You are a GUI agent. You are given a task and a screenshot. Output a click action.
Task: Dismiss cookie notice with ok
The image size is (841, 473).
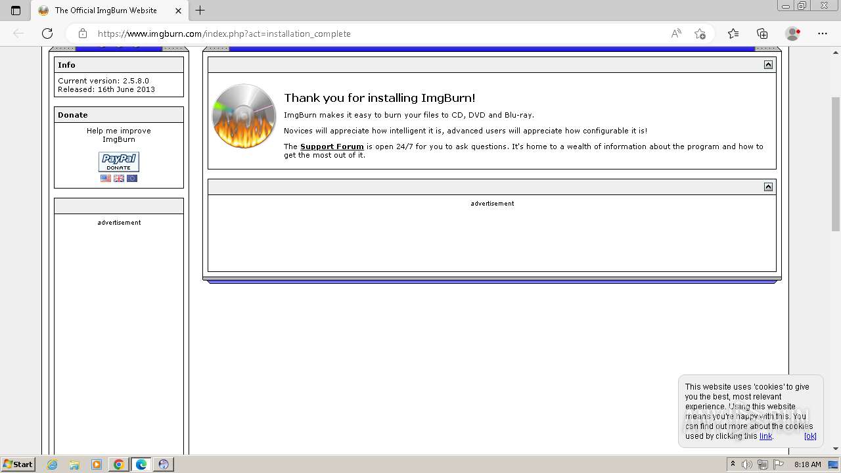pos(810,436)
